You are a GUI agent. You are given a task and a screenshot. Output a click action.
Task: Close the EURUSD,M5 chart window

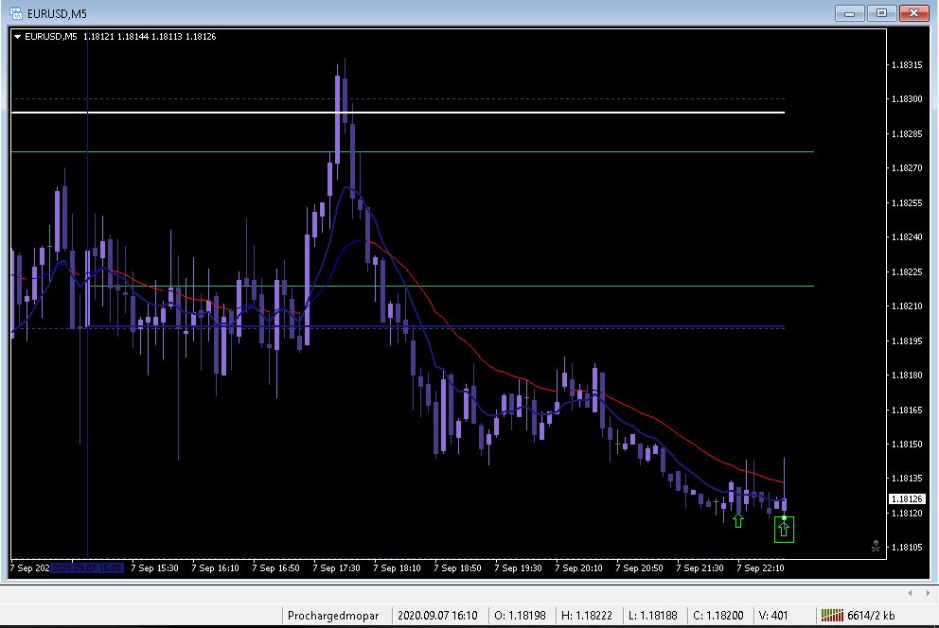[913, 13]
